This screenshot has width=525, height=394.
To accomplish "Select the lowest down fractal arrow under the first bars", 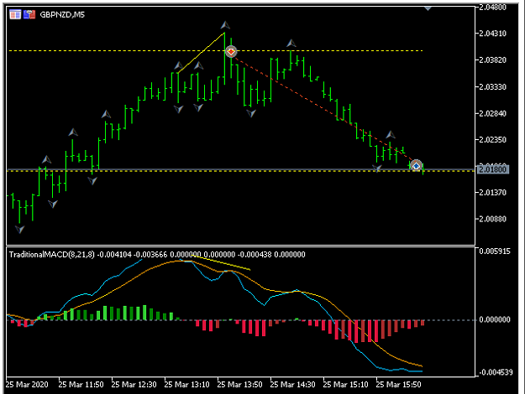I will [x=20, y=229].
